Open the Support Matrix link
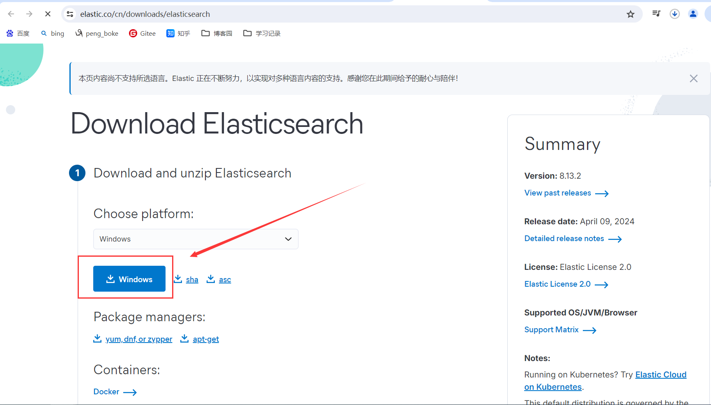Viewport: 711px width, 405px height. [560, 330]
